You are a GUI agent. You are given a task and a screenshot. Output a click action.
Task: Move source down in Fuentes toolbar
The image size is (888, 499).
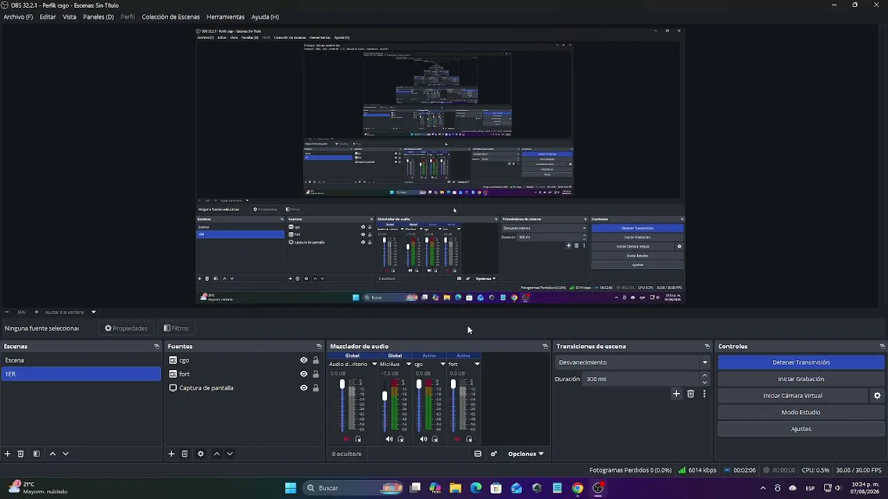pyautogui.click(x=230, y=454)
